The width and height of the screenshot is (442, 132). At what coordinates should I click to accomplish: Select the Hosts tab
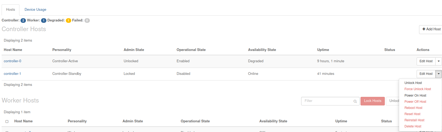[11, 10]
